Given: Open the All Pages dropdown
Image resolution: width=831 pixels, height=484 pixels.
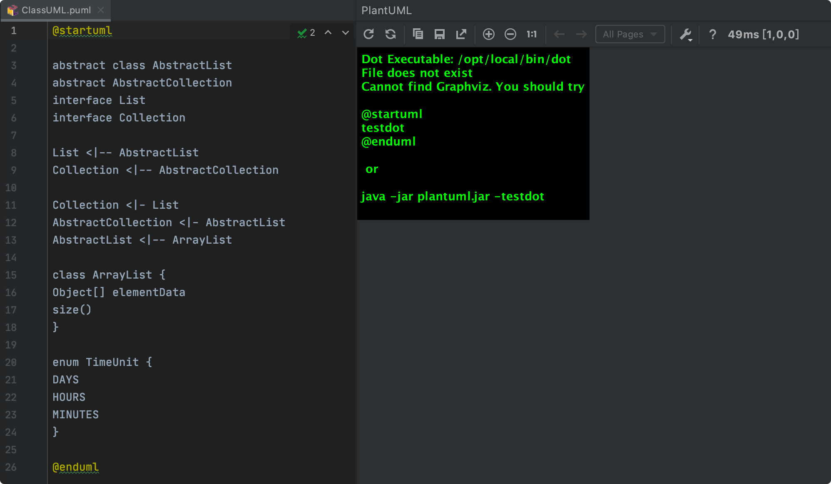Looking at the screenshot, I should click(630, 34).
